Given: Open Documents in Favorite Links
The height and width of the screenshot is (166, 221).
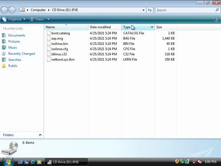Looking at the screenshot, I should click(17, 35).
